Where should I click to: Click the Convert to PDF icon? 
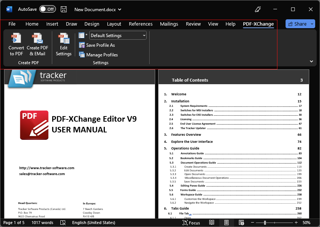(16, 45)
